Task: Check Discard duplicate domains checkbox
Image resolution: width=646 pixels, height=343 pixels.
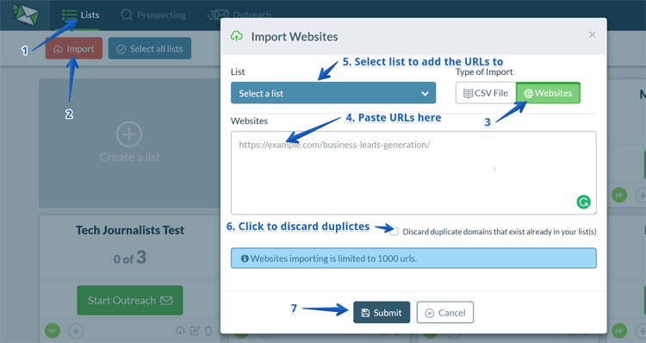Action: pos(394,231)
